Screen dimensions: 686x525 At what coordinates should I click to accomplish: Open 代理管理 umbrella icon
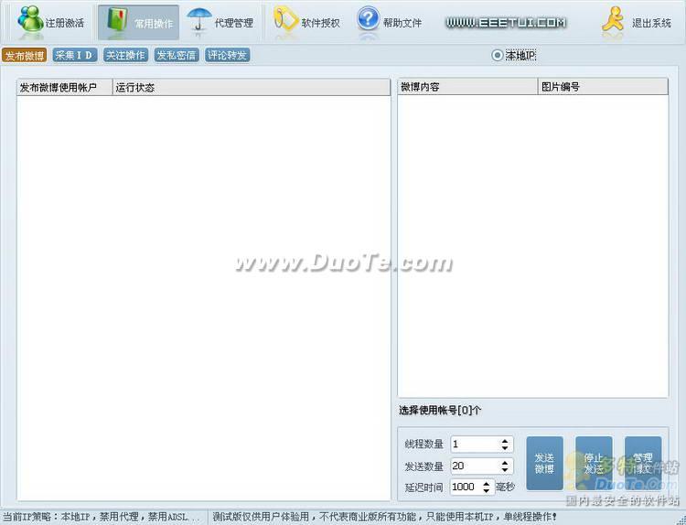coord(200,21)
